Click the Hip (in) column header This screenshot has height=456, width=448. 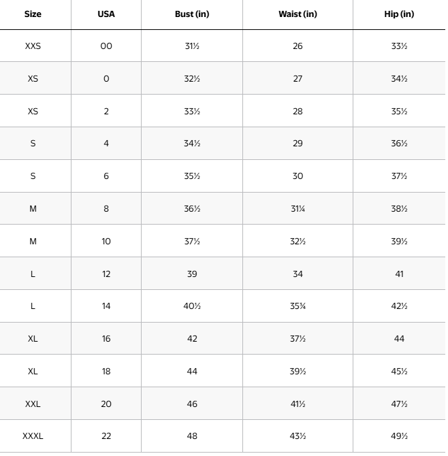point(399,14)
